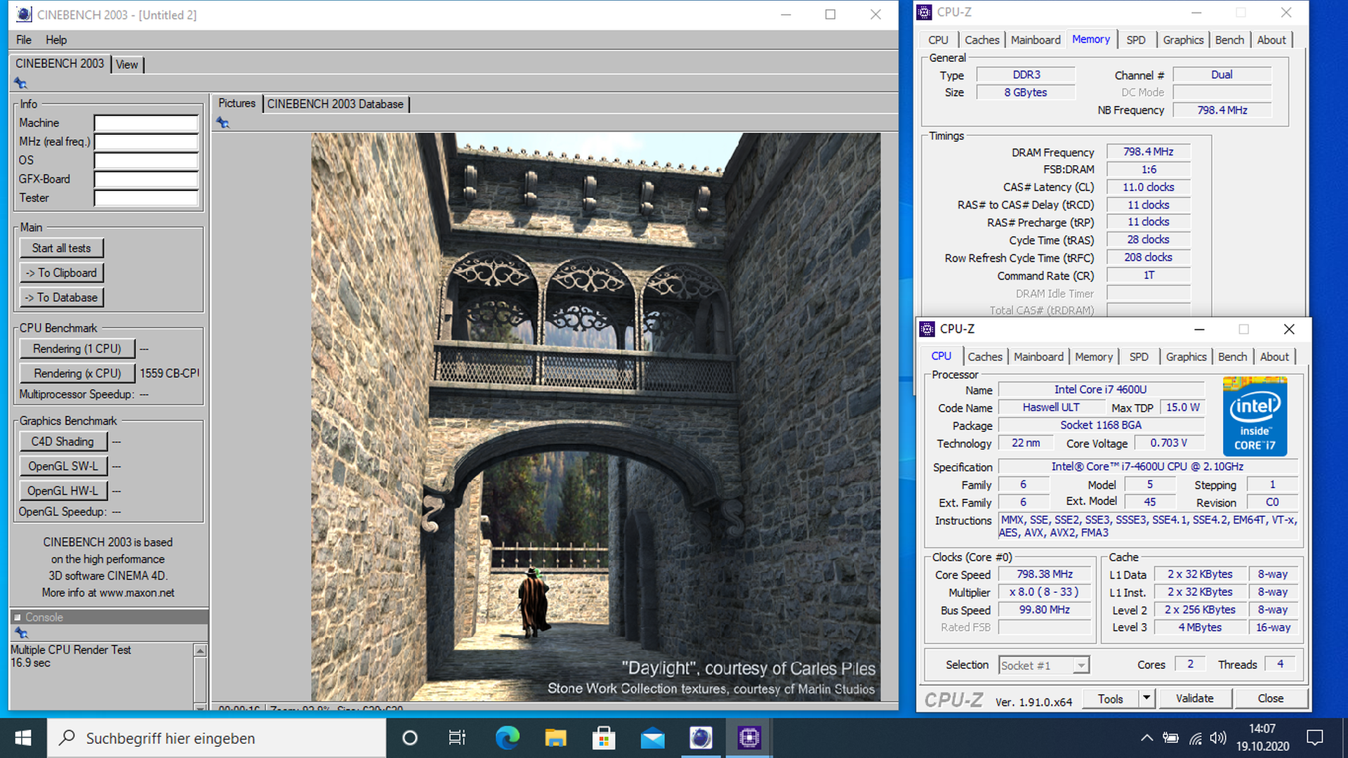This screenshot has width=1348, height=758.
Task: Click the Tools button in CPU-Z
Action: 1110,698
